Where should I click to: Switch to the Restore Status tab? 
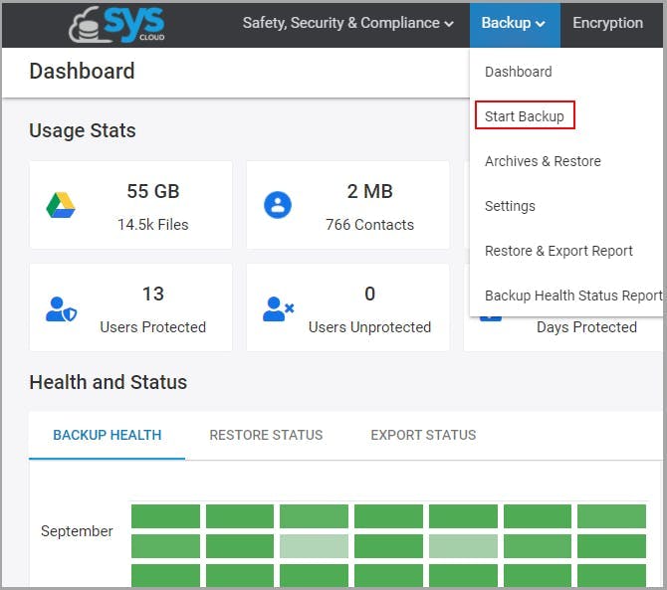click(x=266, y=435)
